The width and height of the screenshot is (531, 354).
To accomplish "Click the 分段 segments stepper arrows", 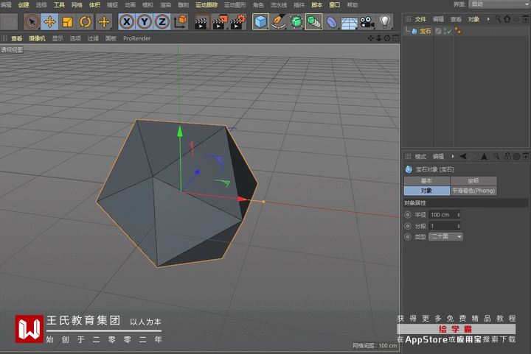I will click(x=459, y=226).
